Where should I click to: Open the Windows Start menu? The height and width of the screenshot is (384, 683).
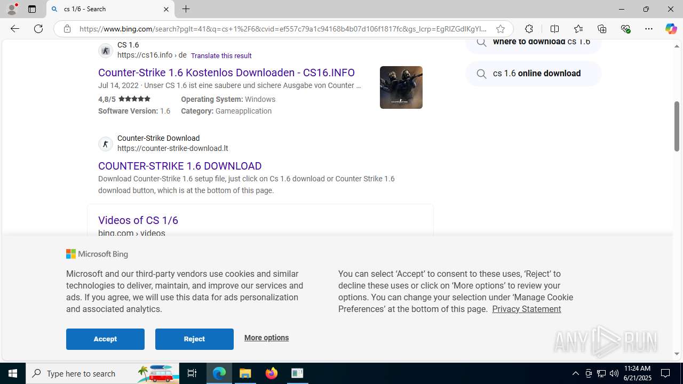point(13,373)
